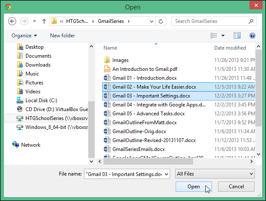Select HTGSch... in the address path
This screenshot has width=266, height=201.
(77, 21)
